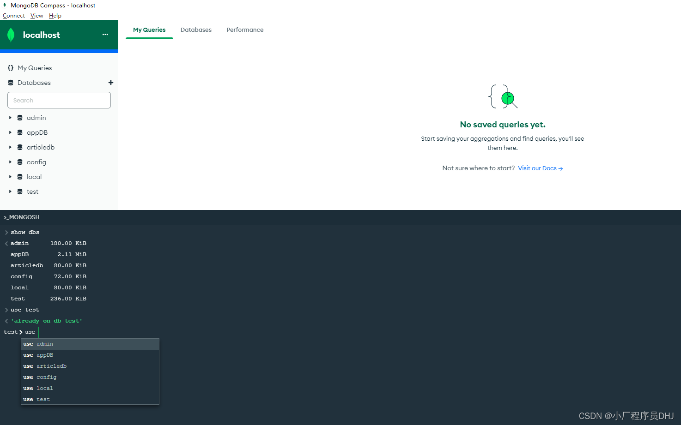Expand the local database tree
Image resolution: width=681 pixels, height=425 pixels.
point(10,177)
